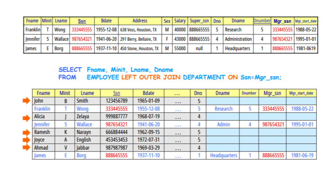Click the 'null' Super_ssn cell
333x181 pixels.
click(199, 48)
